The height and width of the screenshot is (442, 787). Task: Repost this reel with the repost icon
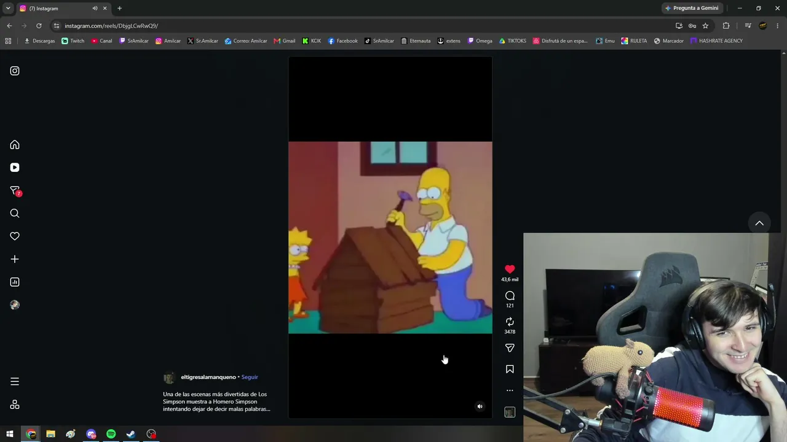pyautogui.click(x=510, y=322)
